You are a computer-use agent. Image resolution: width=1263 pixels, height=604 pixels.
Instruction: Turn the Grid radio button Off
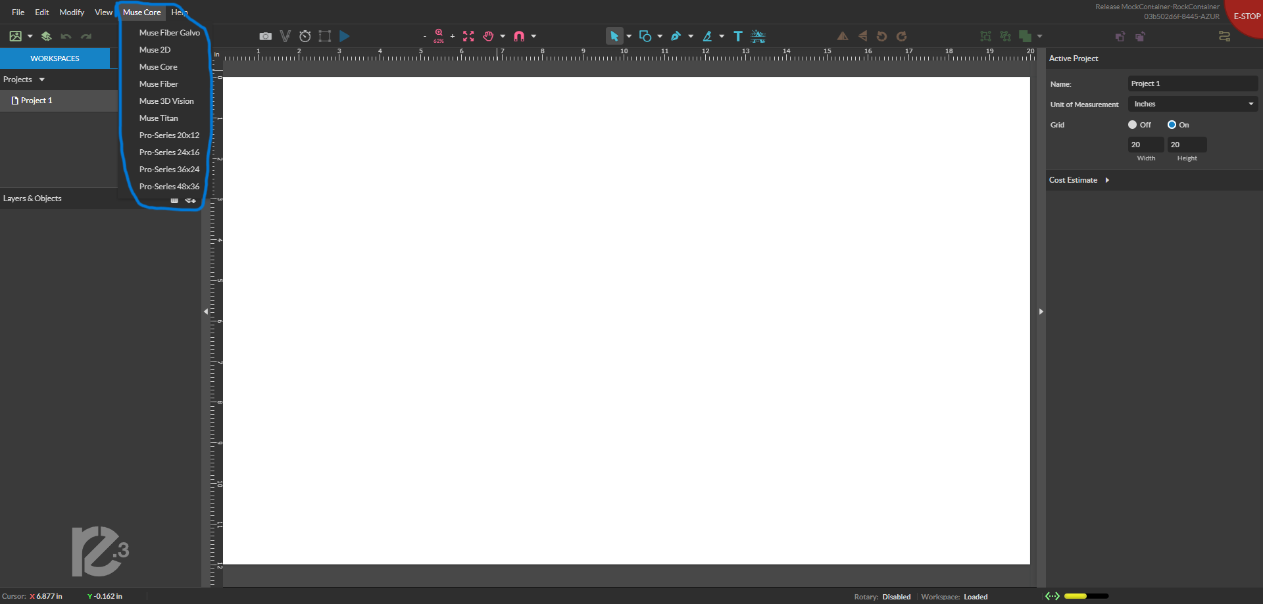point(1133,124)
